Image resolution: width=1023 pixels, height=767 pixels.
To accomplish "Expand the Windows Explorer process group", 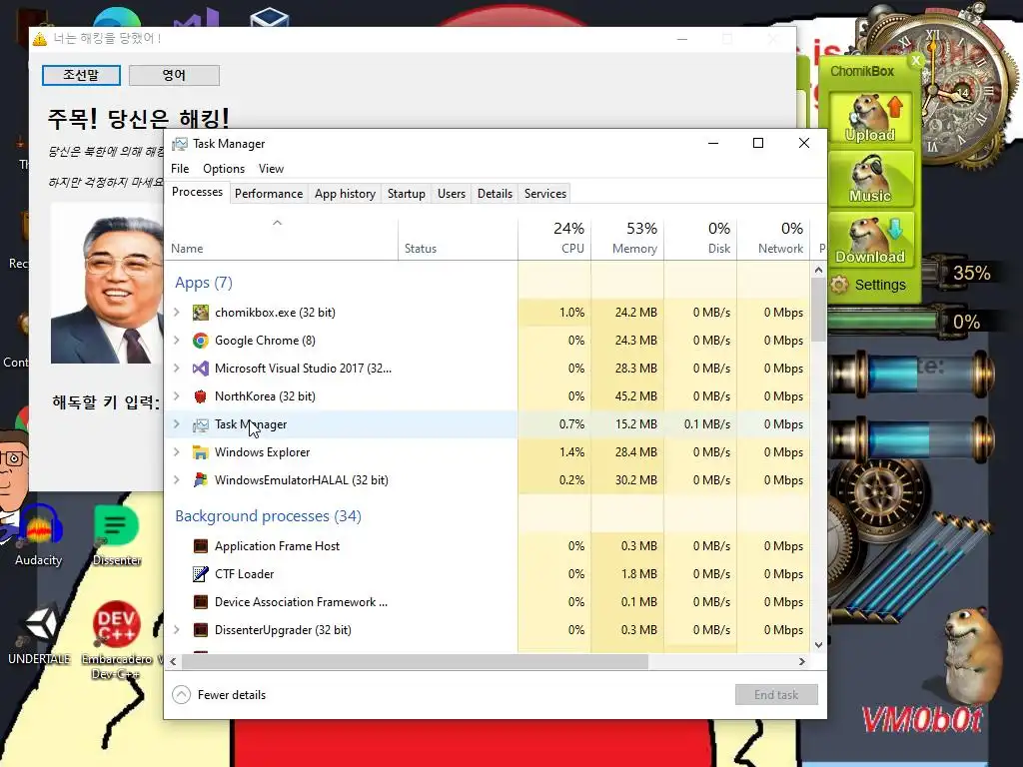I will (x=176, y=452).
